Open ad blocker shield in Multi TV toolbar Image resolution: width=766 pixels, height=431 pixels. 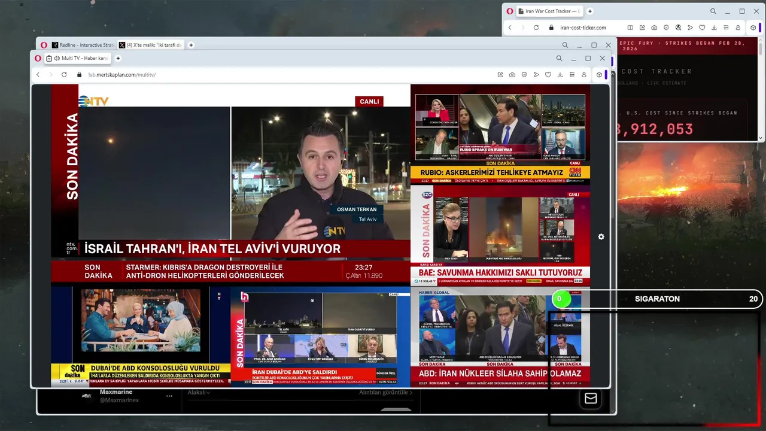click(524, 75)
